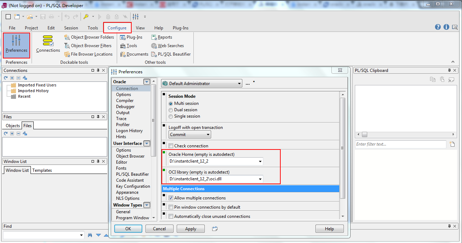Select Multi session radio button
Image resolution: width=462 pixels, height=243 pixels.
[171, 103]
